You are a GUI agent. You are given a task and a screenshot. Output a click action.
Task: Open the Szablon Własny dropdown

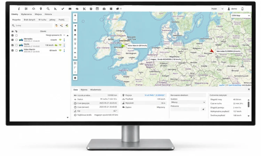(188, 102)
